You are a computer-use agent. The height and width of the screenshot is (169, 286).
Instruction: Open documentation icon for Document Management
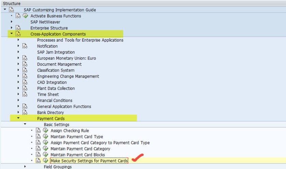(x=25, y=64)
